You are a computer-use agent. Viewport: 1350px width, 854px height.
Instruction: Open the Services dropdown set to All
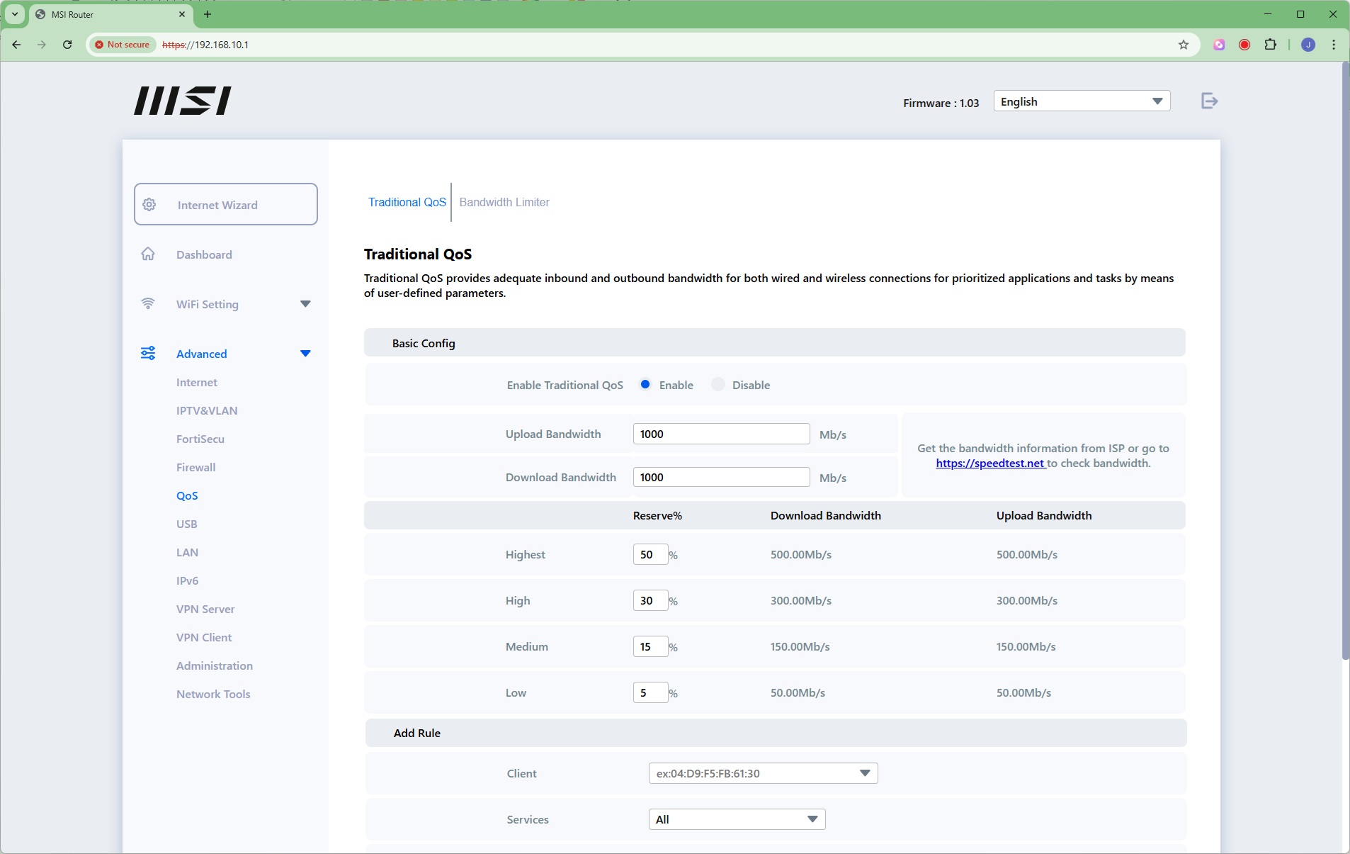pos(737,819)
